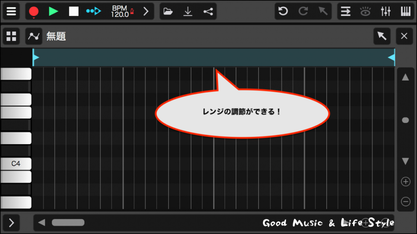Viewport: 417px width, 234px height.
Task: Open the hamburger main menu
Action: pyautogui.click(x=11, y=11)
